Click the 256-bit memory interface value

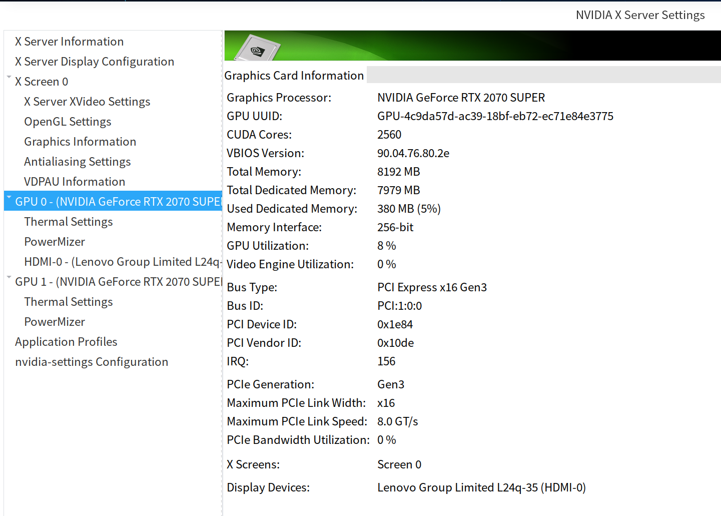tap(395, 227)
